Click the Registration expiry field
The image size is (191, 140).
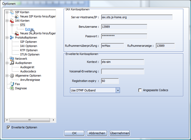(110, 81)
